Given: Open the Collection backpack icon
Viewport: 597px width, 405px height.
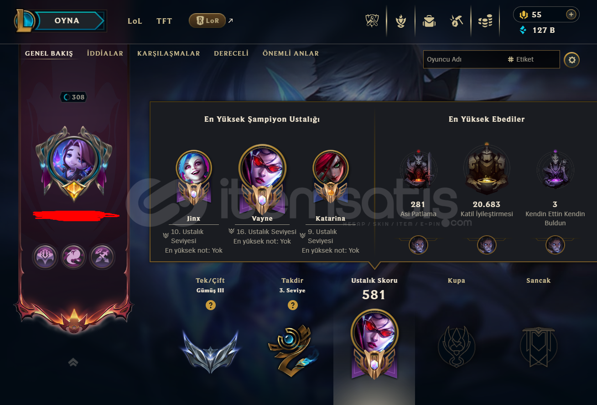Looking at the screenshot, I should [429, 21].
